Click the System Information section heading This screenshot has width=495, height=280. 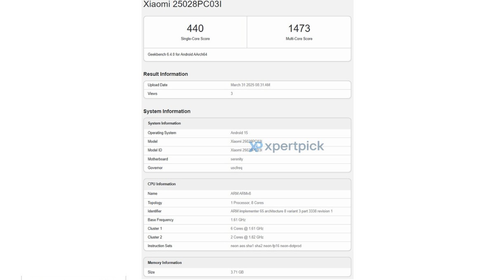click(167, 112)
